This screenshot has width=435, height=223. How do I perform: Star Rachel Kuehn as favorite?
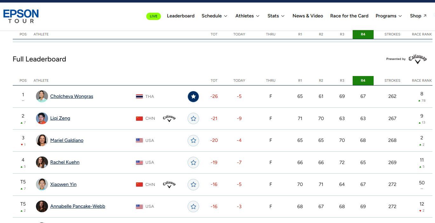point(193,162)
